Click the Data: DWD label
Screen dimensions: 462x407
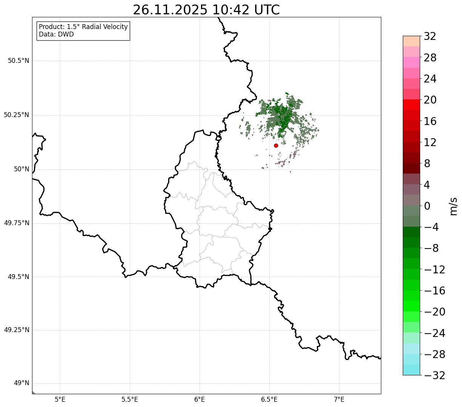pos(57,34)
